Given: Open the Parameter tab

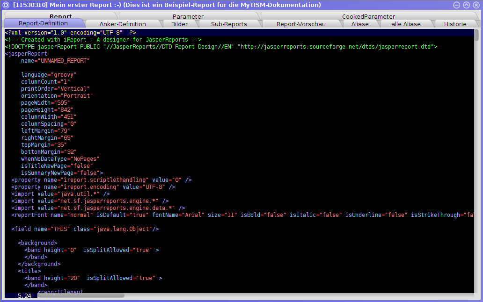Looking at the screenshot, I should tap(188, 16).
